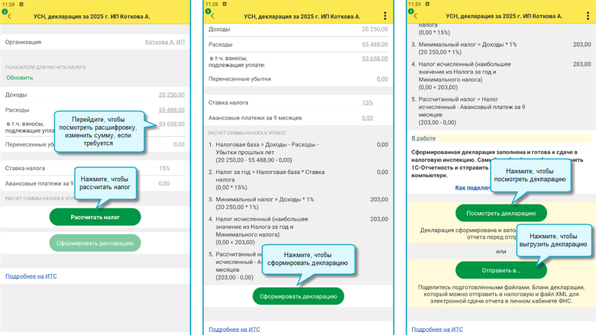Open В работе status link
Image resolution: width=596 pixels, height=335 pixels.
coord(424,138)
